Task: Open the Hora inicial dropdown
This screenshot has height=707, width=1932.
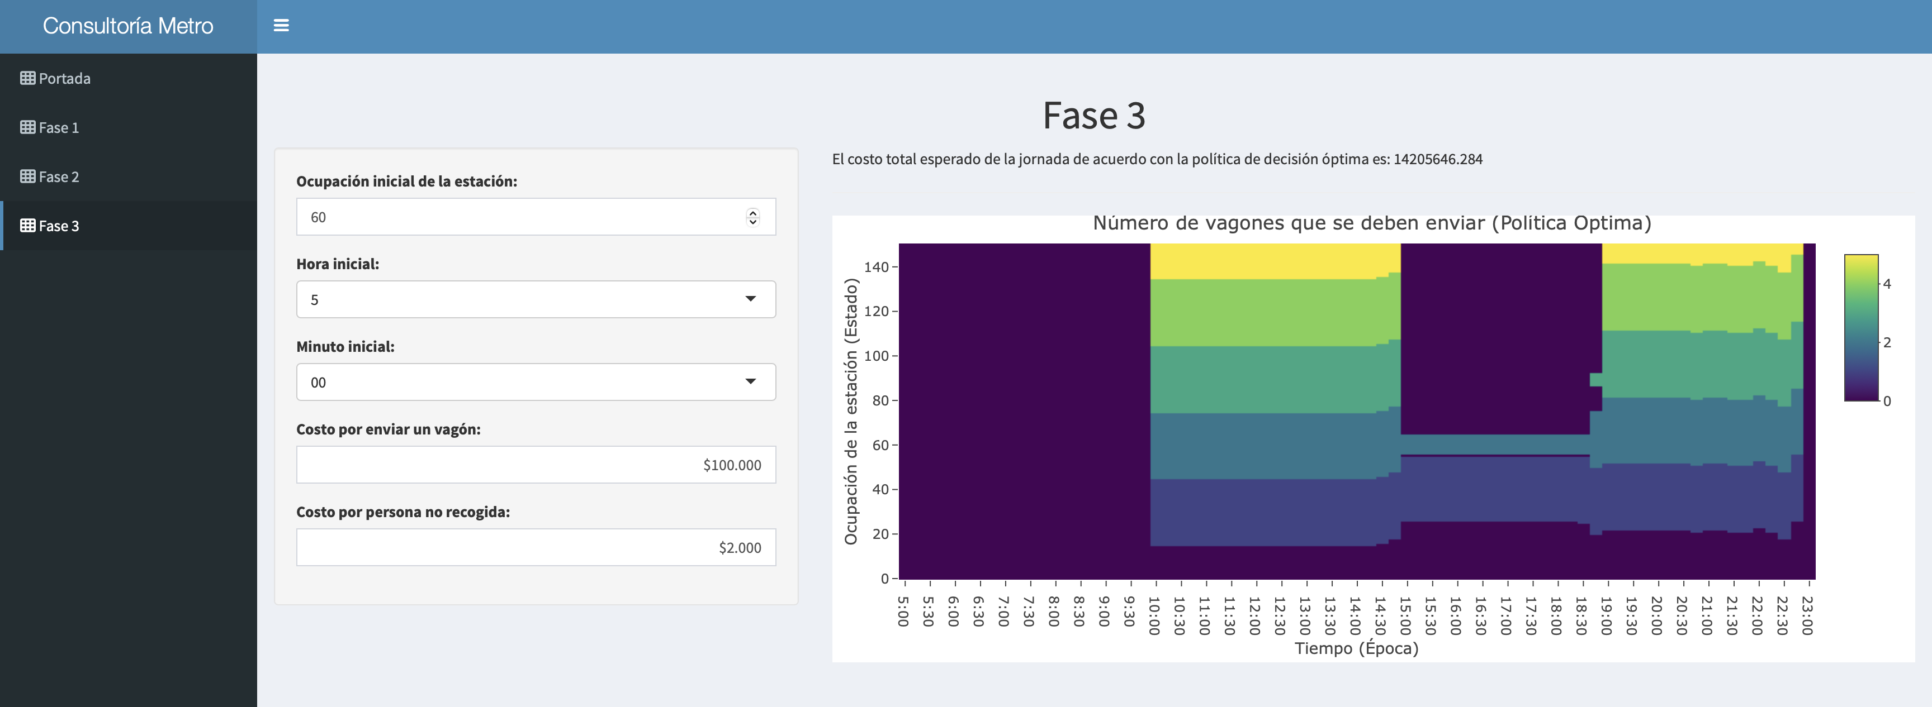Action: 536,299
